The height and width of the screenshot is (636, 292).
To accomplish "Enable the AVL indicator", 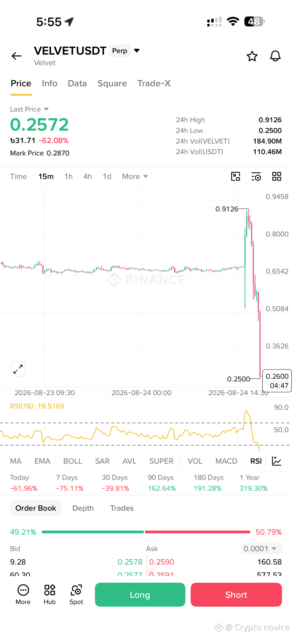I will tap(129, 461).
